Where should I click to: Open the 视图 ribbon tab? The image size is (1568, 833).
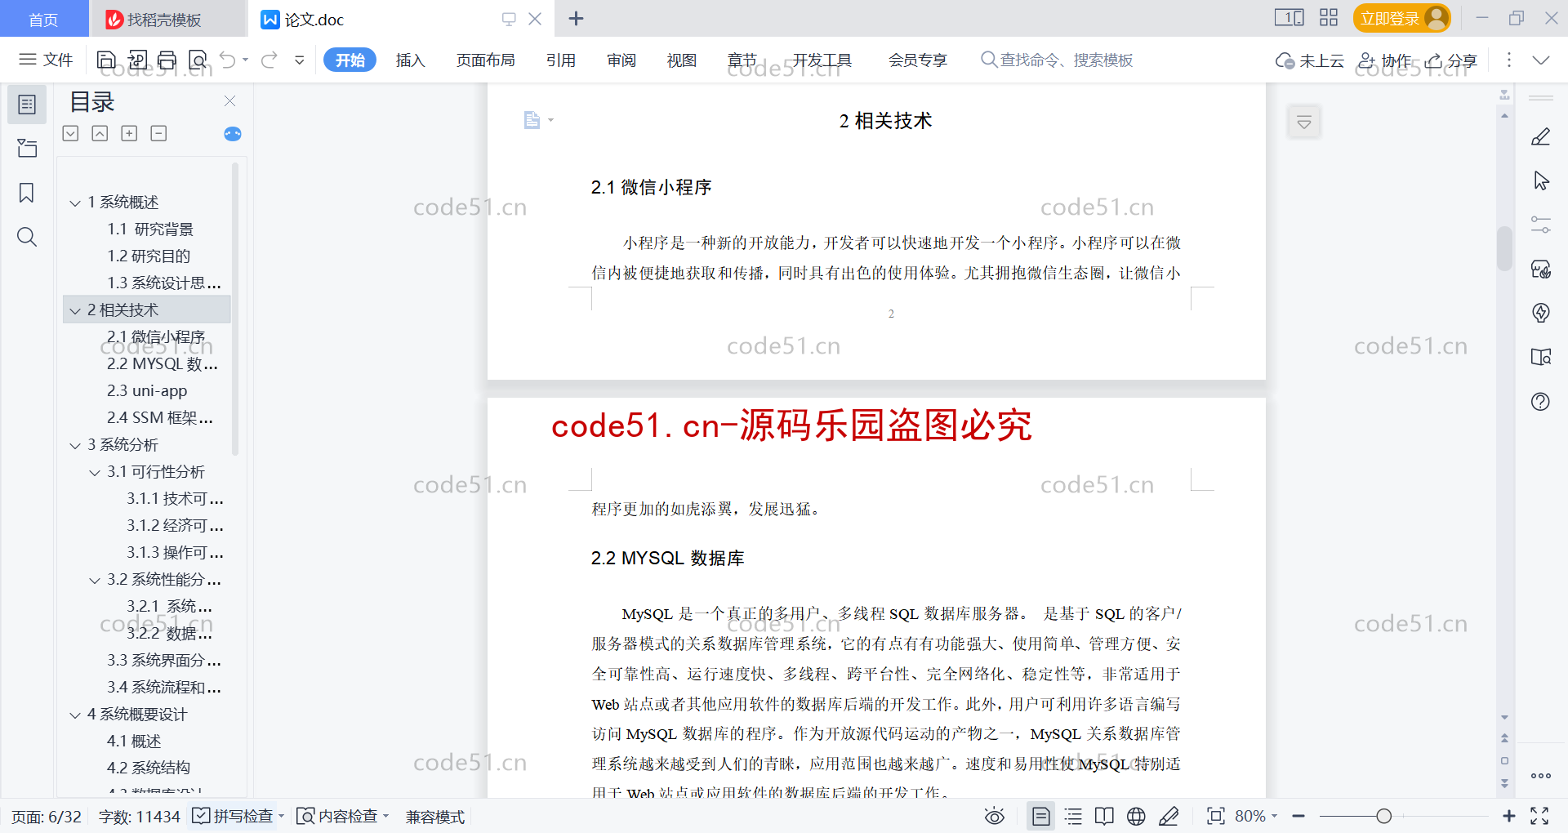[x=682, y=60]
